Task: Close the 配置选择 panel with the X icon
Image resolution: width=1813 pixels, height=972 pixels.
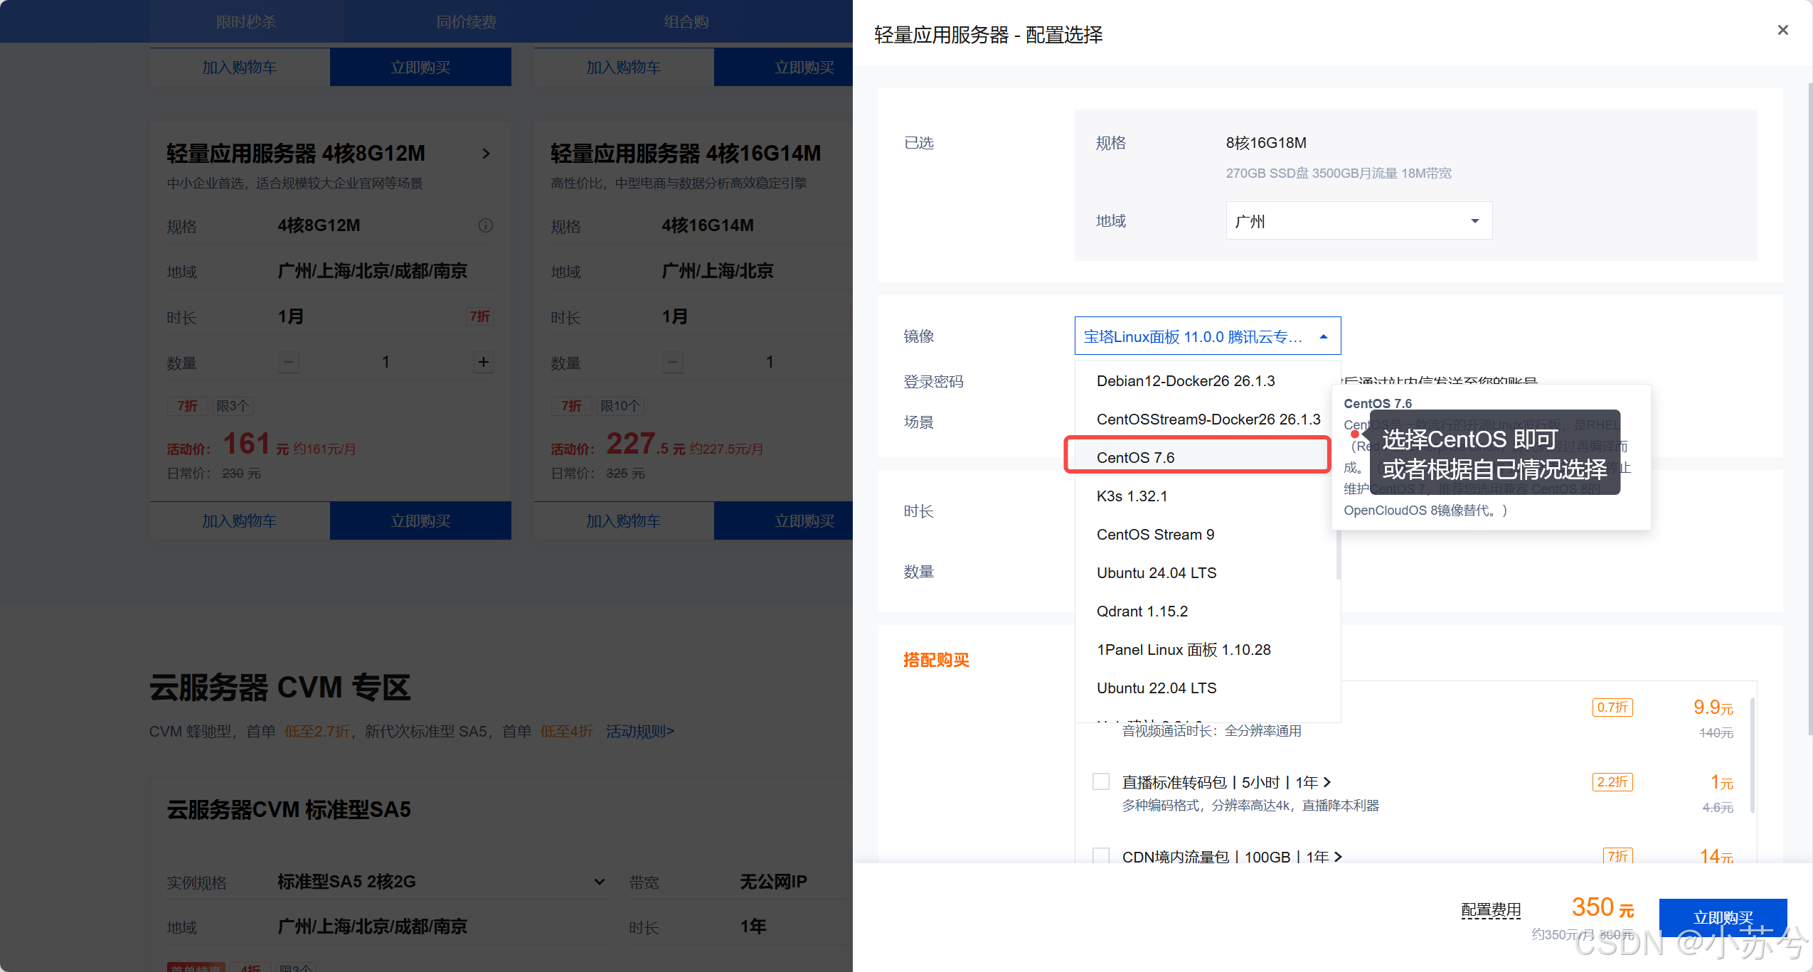Action: point(1783,30)
